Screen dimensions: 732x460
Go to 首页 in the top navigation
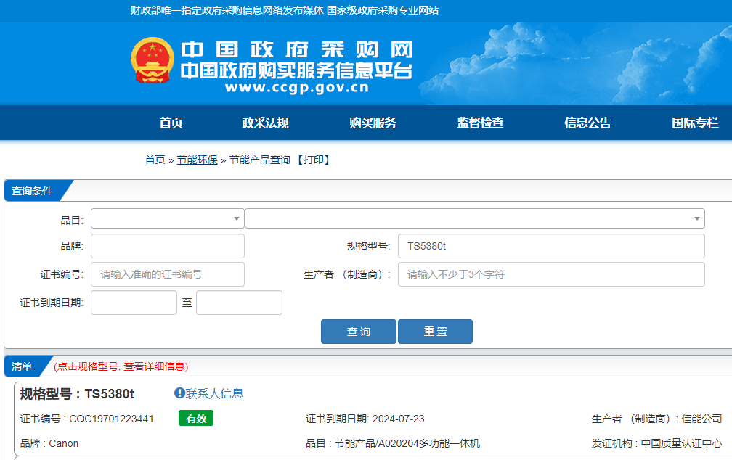(x=171, y=123)
